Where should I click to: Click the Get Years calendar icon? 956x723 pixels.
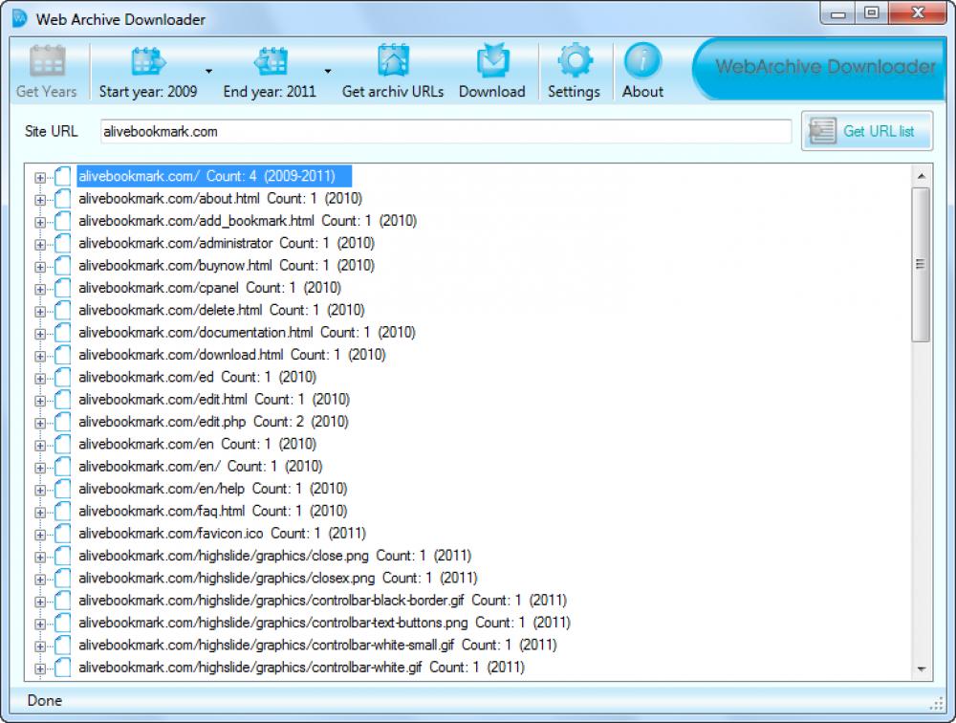(46, 59)
